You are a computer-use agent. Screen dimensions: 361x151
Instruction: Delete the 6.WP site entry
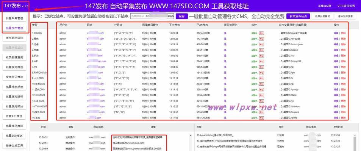343,61
